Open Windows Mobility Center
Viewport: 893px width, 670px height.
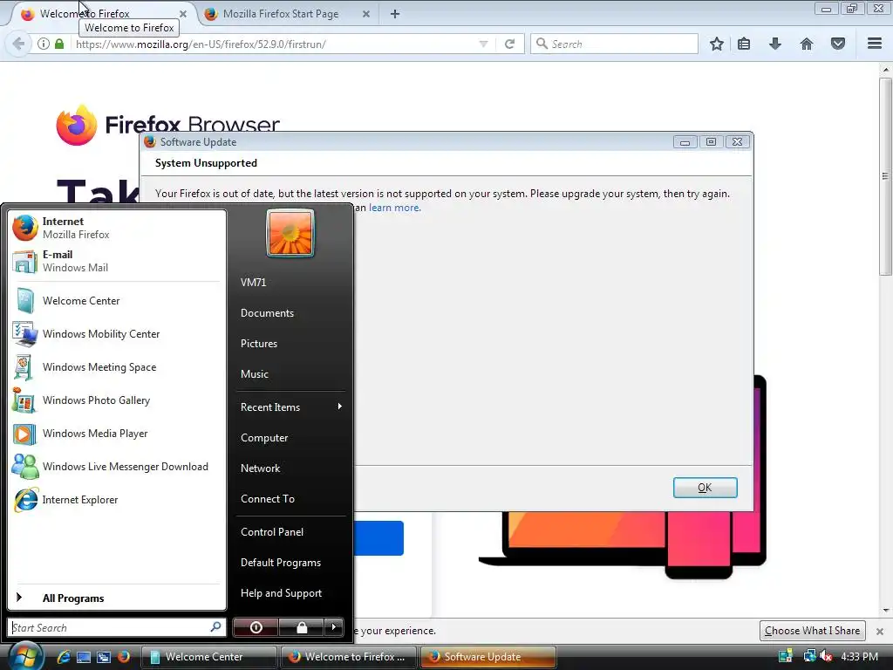116,334
